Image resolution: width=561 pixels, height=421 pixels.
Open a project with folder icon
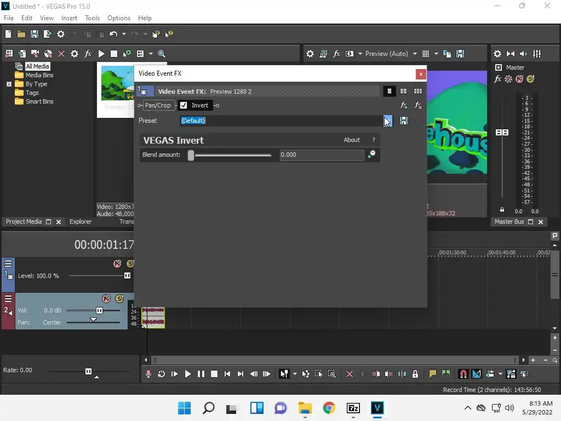[x=21, y=34]
